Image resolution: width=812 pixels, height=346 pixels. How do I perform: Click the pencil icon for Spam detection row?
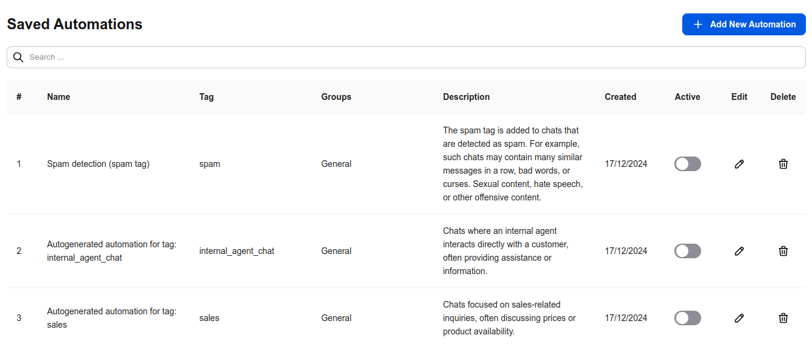click(740, 164)
